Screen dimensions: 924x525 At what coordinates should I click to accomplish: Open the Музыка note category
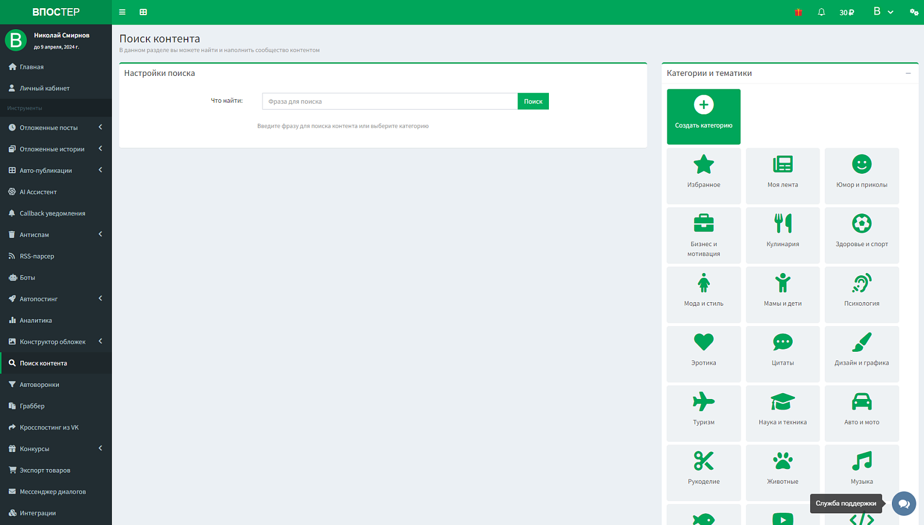click(862, 473)
